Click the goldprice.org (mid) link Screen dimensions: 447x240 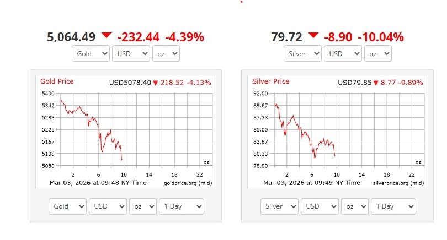click(x=188, y=183)
